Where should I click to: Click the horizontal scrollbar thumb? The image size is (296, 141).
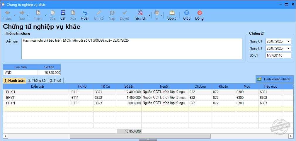(140, 136)
